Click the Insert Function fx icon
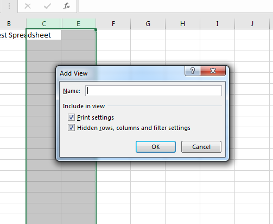273x224 pixels. pyautogui.click(x=67, y=6)
